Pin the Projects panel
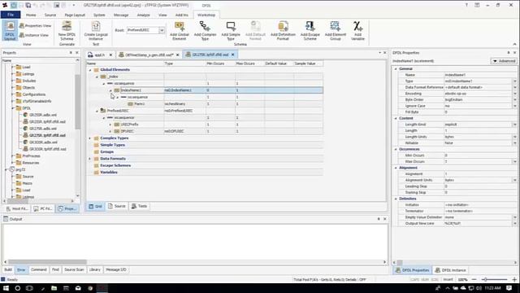The width and height of the screenshot is (520, 293). point(71,52)
